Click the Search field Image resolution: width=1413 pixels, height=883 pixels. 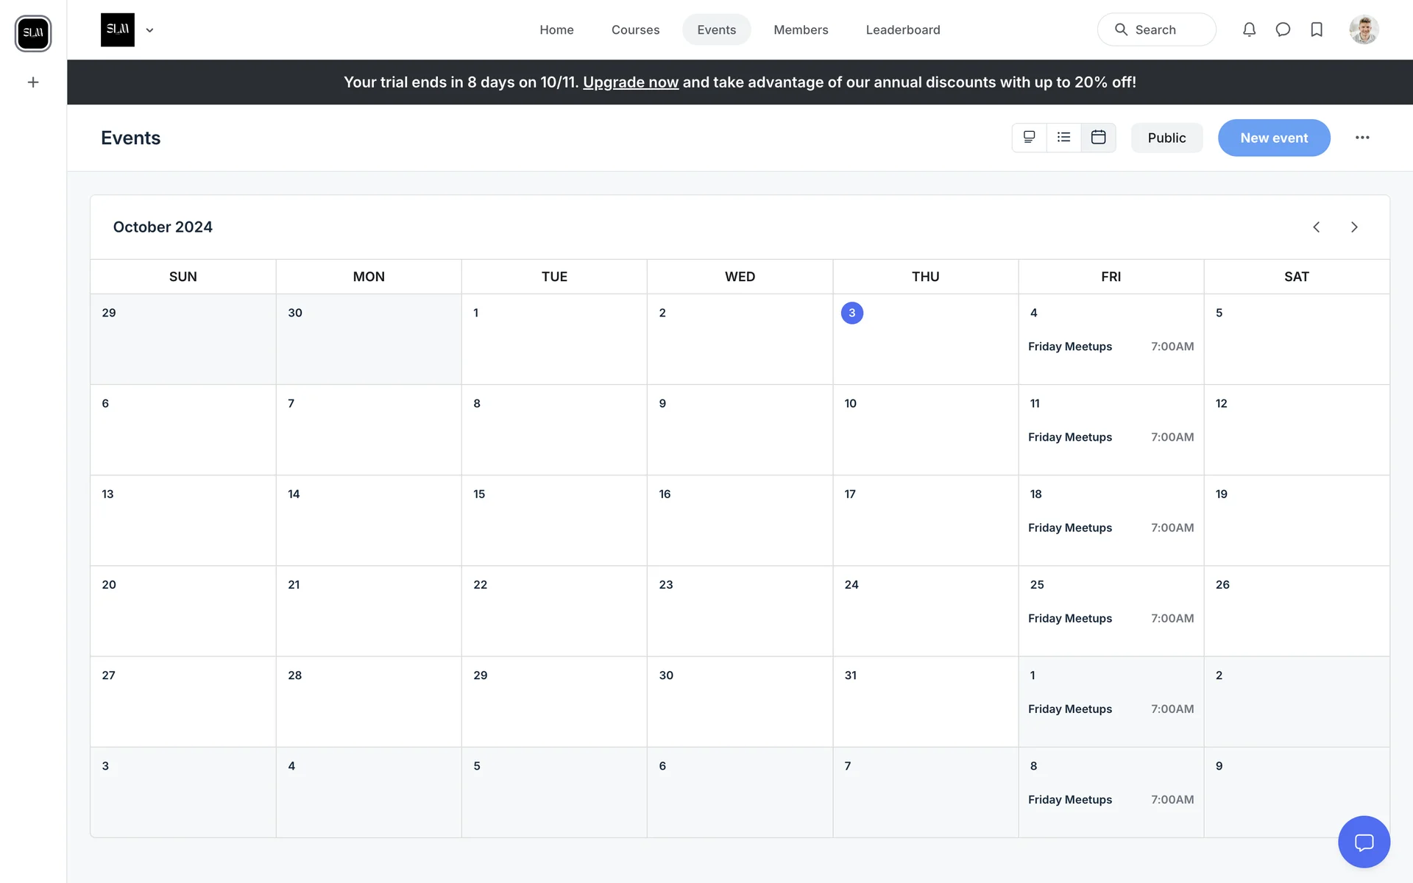point(1156,29)
